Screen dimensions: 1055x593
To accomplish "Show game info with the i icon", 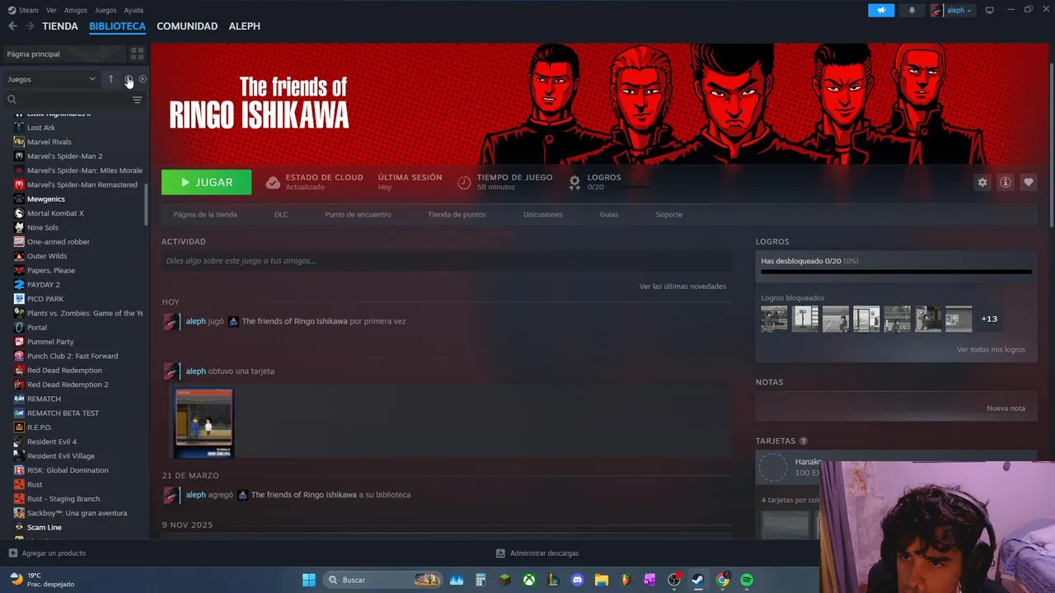I will (x=1005, y=182).
